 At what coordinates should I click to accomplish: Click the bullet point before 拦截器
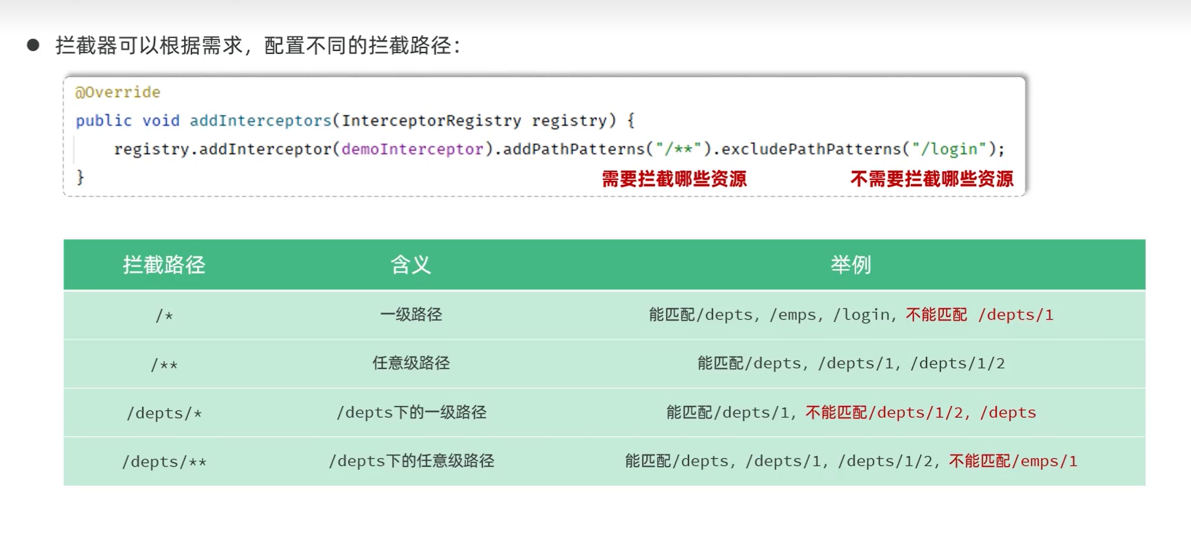pos(33,45)
